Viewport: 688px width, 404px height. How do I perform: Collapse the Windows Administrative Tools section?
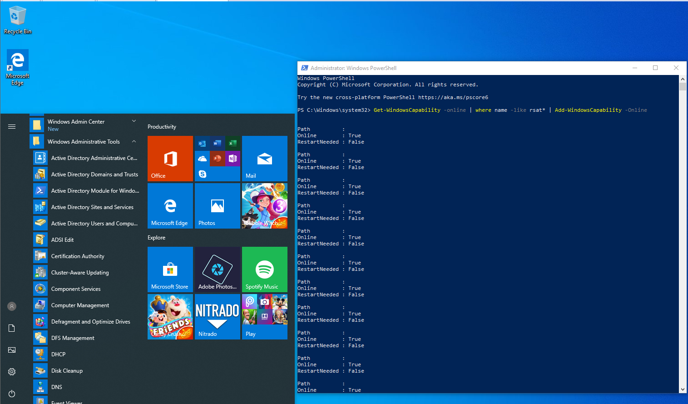point(134,141)
